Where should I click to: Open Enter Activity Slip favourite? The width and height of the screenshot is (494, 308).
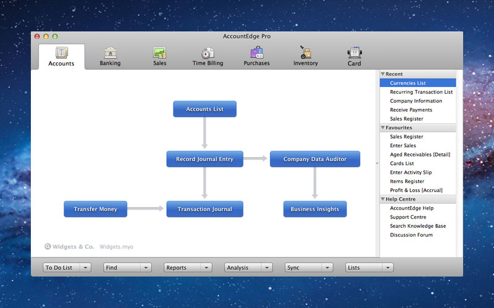coord(411,172)
